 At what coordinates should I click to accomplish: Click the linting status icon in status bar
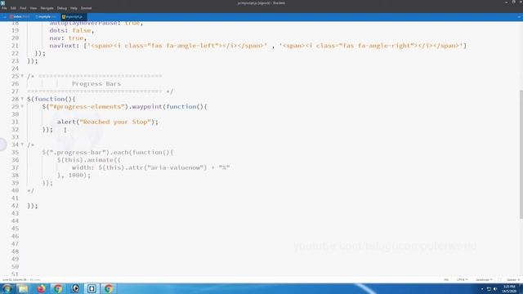499,279
